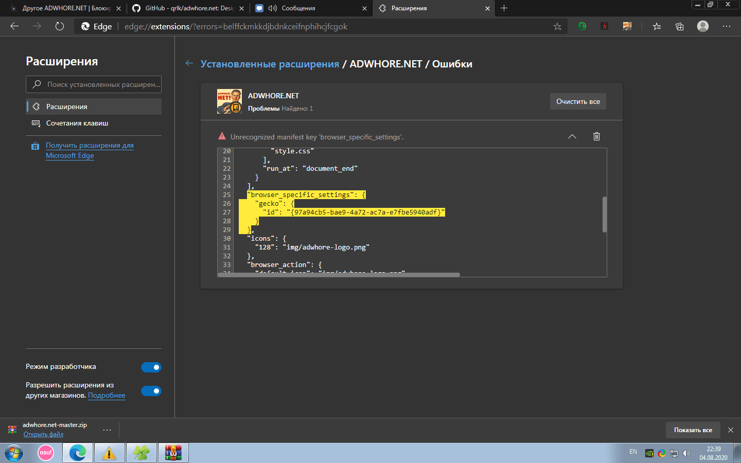
Task: Open the volume tray icon
Action: (686, 453)
